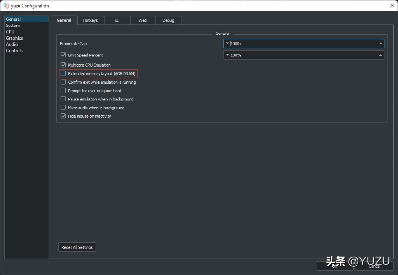Enable Prompt for user on game boot
This screenshot has width=398, height=275.
tap(63, 91)
